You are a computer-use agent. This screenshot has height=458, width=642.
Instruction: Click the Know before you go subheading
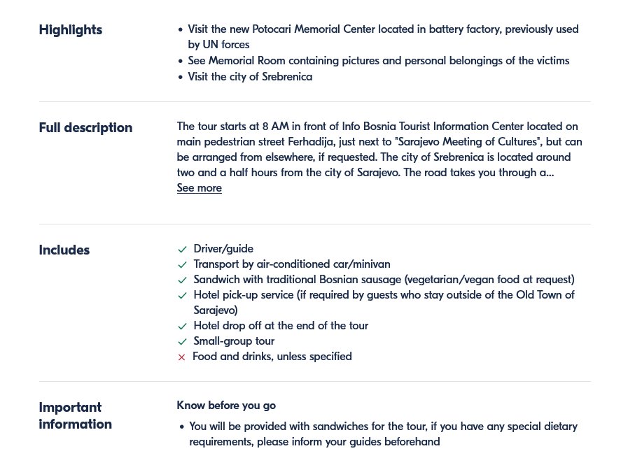tap(226, 406)
